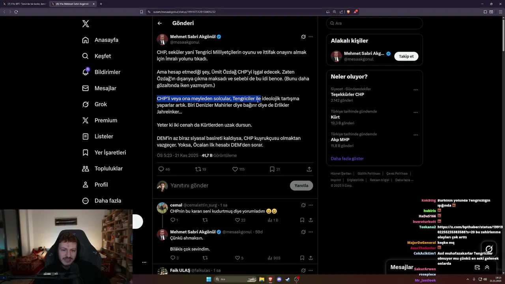Open Gizlilik Politikası footer link
505x284 pixels.
click(x=369, y=174)
